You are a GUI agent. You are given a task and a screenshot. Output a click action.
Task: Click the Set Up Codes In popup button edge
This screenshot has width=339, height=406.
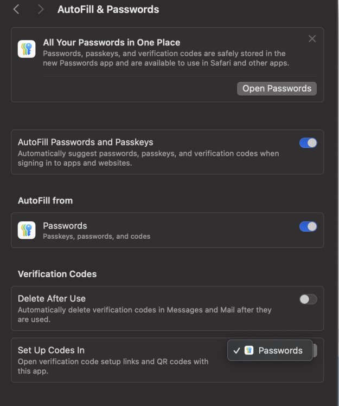click(x=315, y=351)
